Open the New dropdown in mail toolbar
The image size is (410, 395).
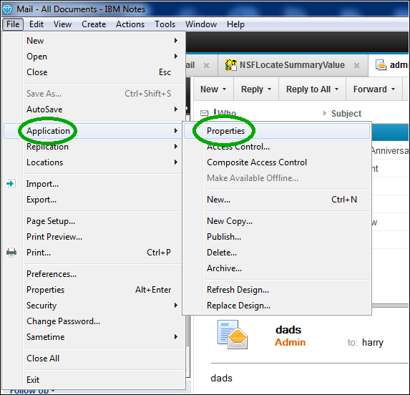click(213, 89)
